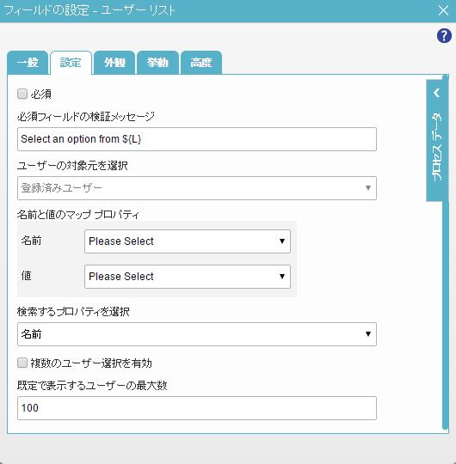Open the help question mark icon
456x464 pixels.
444,36
